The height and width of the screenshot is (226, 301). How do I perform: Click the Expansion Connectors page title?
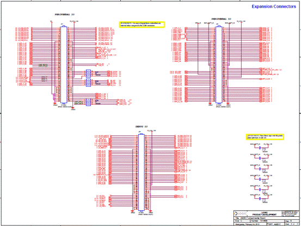[274, 7]
